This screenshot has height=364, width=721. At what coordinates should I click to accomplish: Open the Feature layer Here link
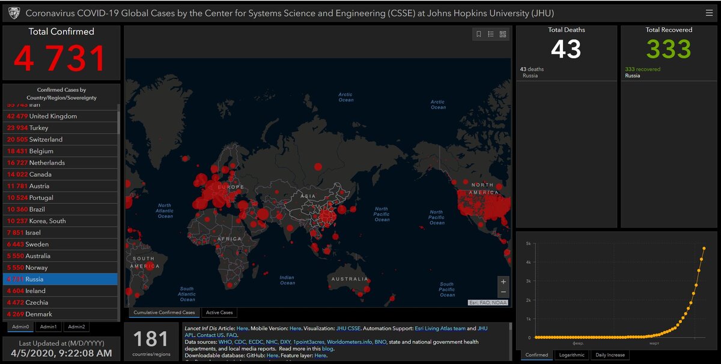[x=320, y=356]
